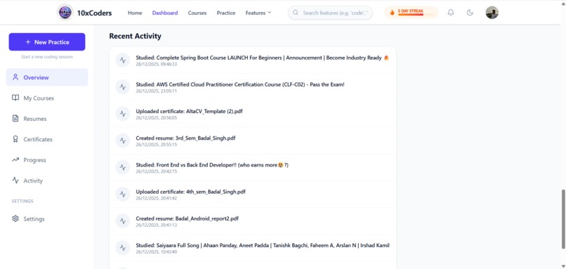Open Practice in the navbar

[226, 13]
